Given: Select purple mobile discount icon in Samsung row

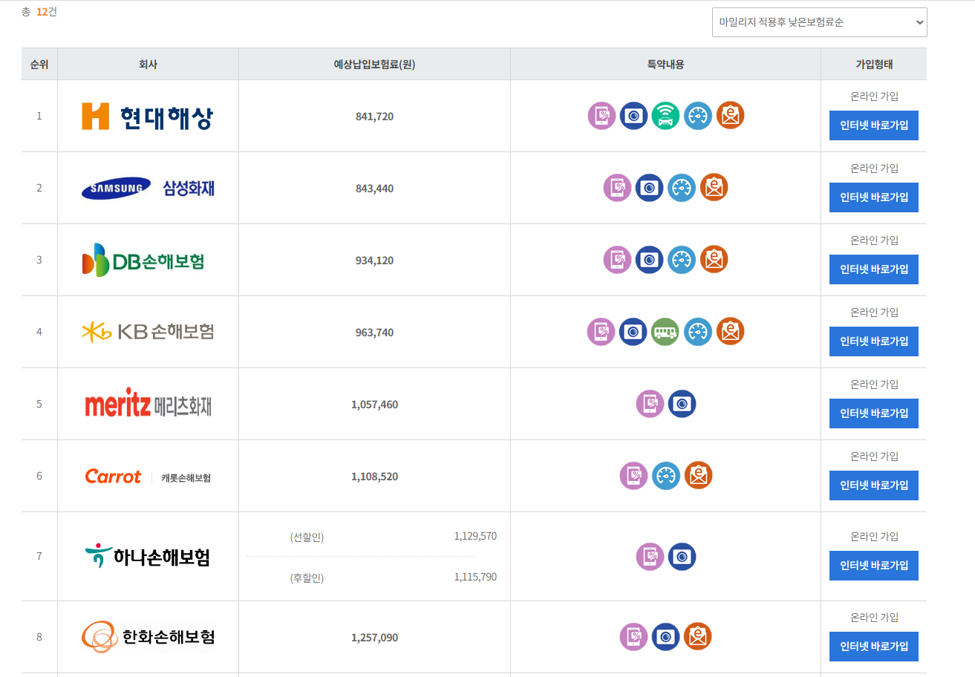Looking at the screenshot, I should pos(618,188).
